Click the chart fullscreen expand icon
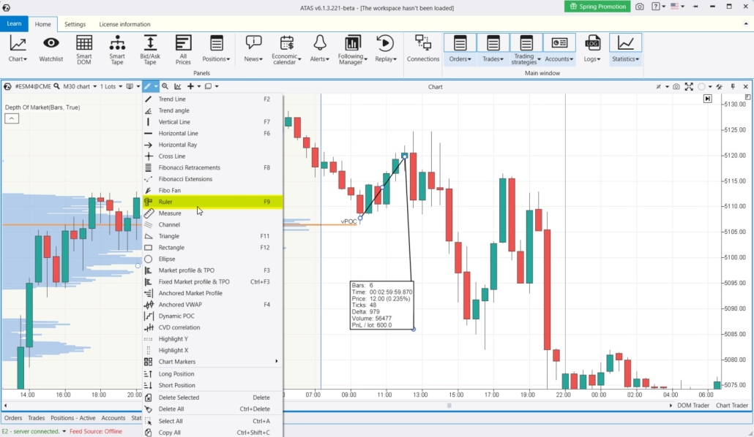Image resolution: width=754 pixels, height=437 pixels. (689, 86)
